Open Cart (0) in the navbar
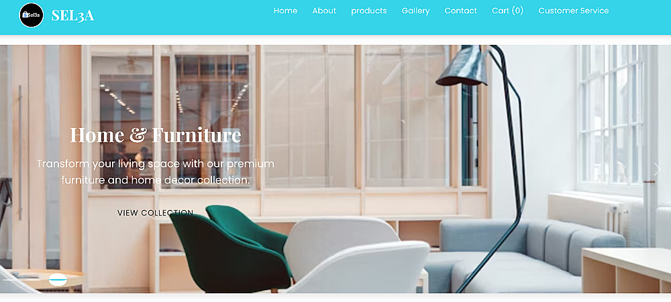 click(507, 11)
